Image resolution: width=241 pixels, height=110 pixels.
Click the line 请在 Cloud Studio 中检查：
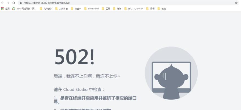(79, 89)
